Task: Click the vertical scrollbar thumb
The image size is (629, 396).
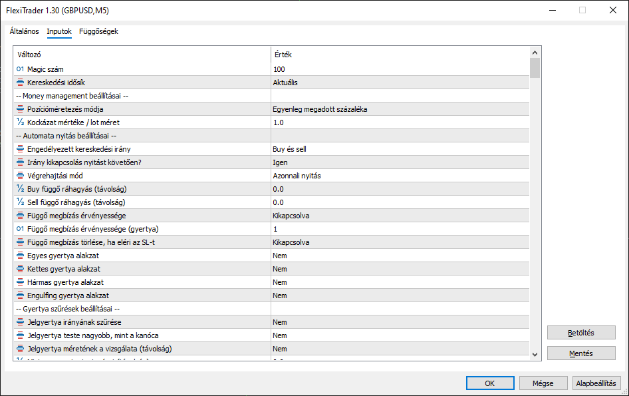Action: pyautogui.click(x=535, y=67)
